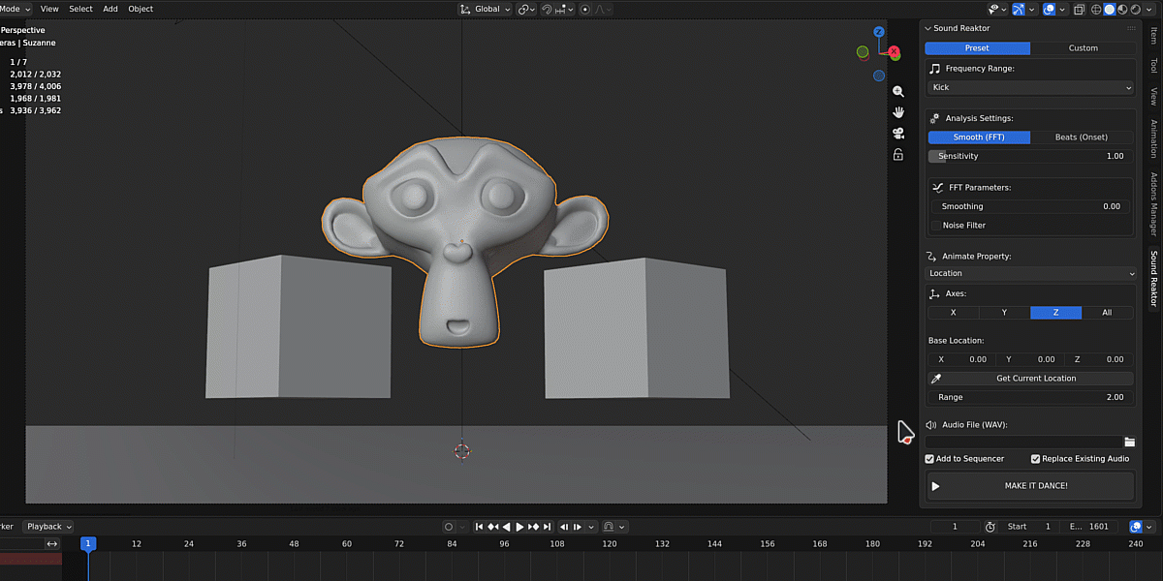Adjust the Smoothing slider

[1030, 206]
